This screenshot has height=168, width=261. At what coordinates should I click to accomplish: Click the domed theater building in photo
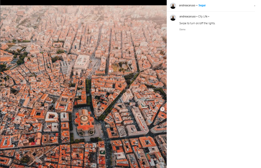point(85,121)
